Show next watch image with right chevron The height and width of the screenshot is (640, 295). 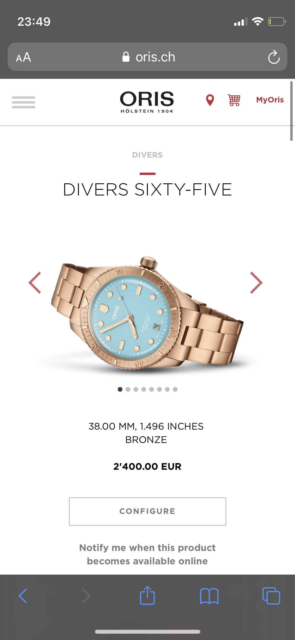pos(256,283)
